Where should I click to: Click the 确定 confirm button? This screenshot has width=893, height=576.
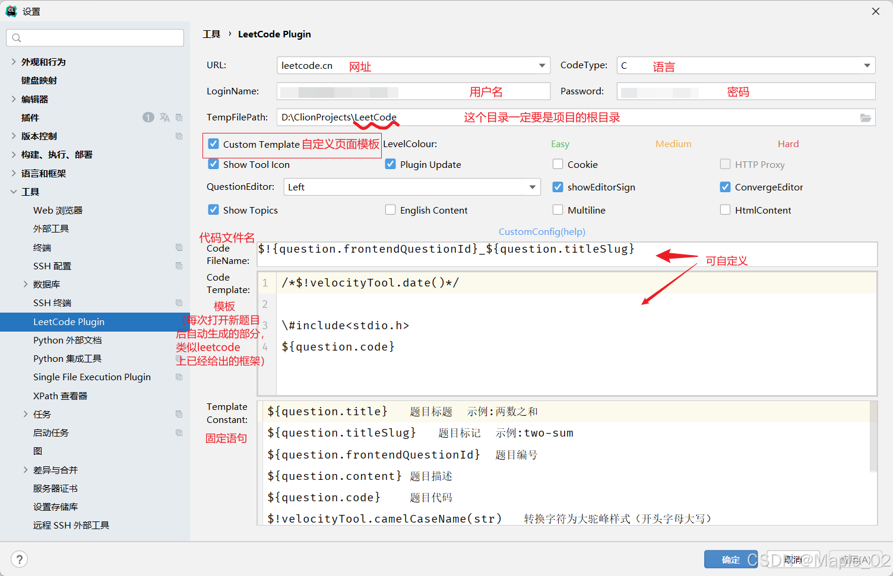[x=731, y=559]
